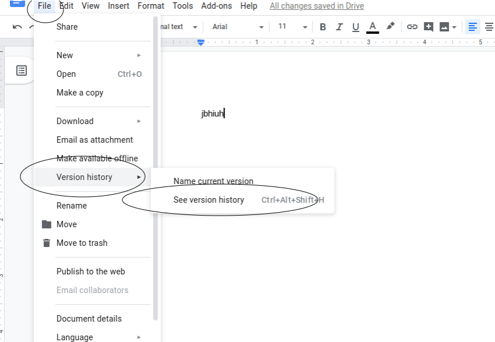495x342 pixels.
Task: Select the highlight color marker tool
Action: click(x=391, y=26)
